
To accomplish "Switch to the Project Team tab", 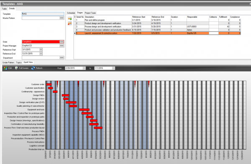I will pos(90,13).
